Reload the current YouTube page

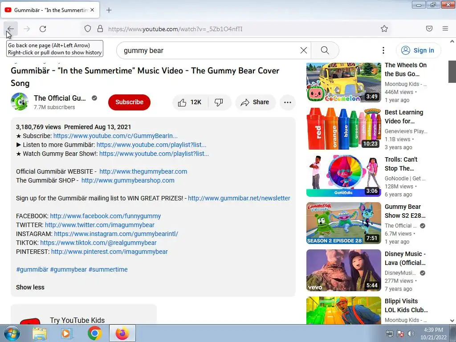click(43, 29)
